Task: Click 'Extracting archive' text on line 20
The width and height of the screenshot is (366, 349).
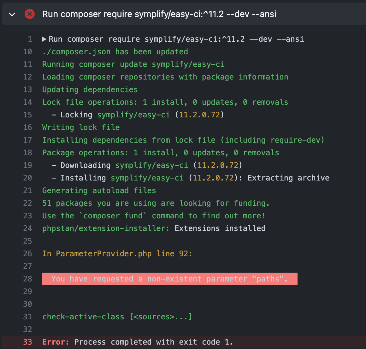Action: (288, 178)
